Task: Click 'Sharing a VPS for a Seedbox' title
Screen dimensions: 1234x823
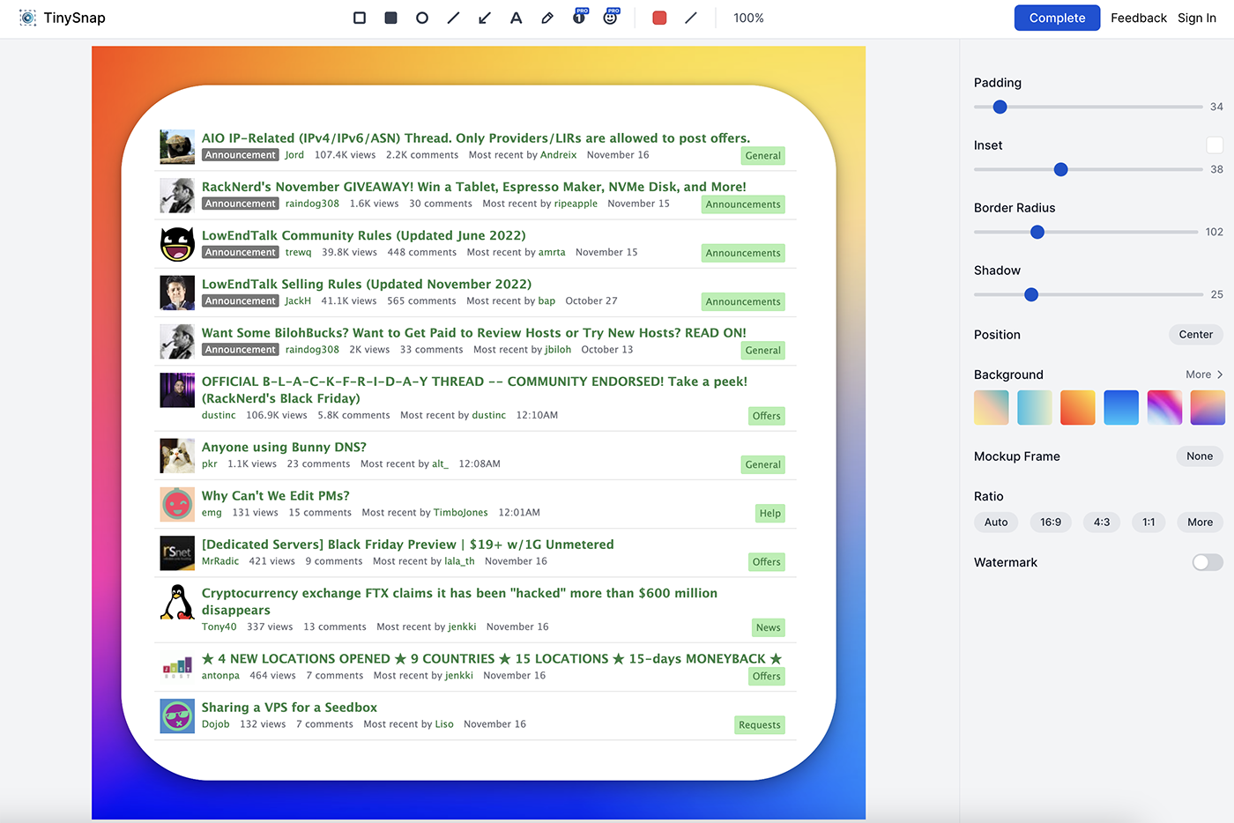Action: tap(289, 707)
